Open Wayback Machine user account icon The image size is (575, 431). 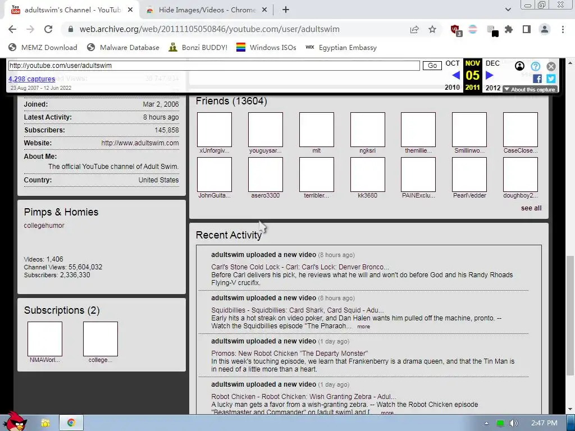(x=519, y=66)
